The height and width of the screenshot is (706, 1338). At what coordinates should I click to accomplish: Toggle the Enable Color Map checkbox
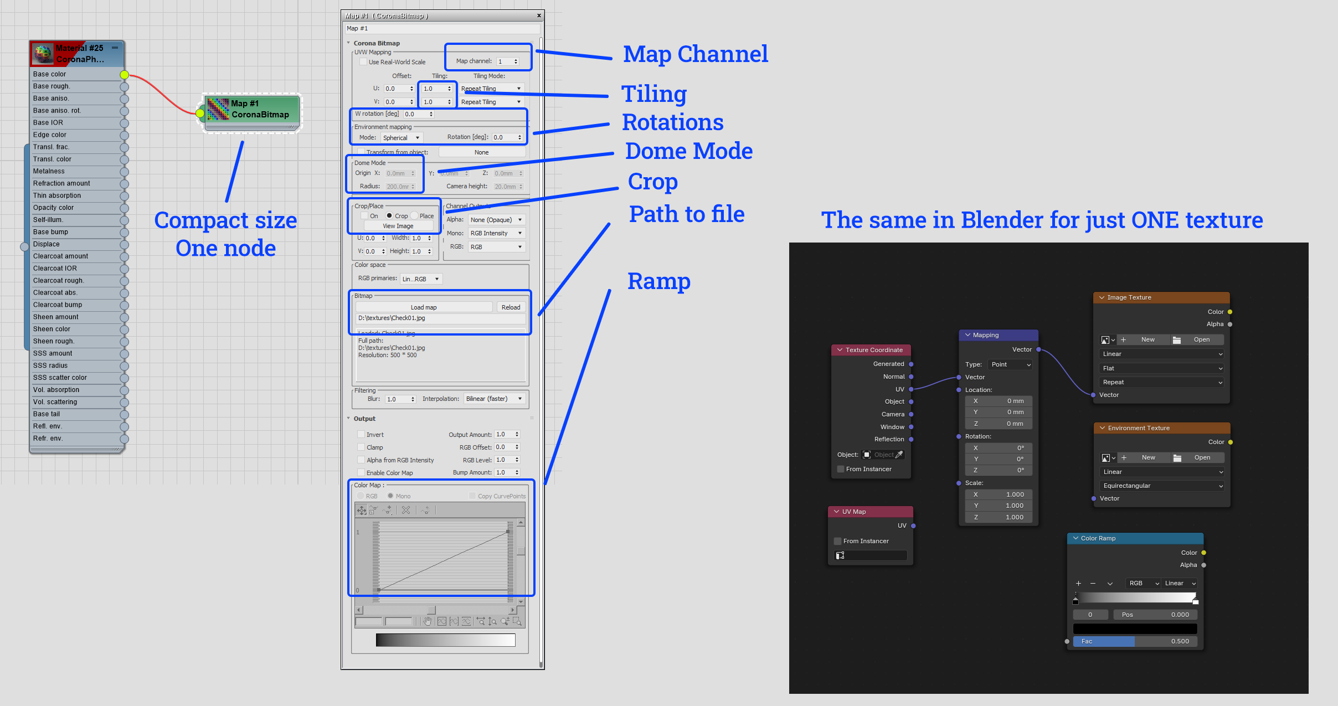click(361, 473)
